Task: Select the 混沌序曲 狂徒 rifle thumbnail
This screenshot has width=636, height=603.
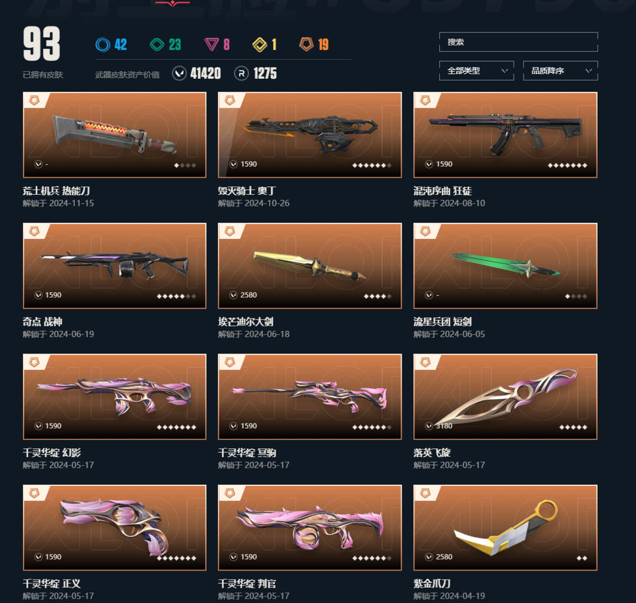Action: 505,135
